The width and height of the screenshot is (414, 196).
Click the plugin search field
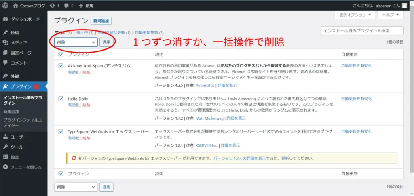coord(362,31)
